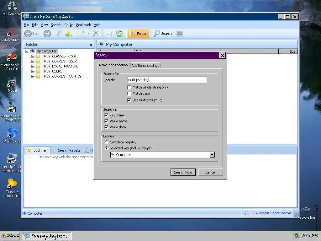Expand the HKEY_LOCAL_MACHINE node
The image size is (321, 241).
33,66
